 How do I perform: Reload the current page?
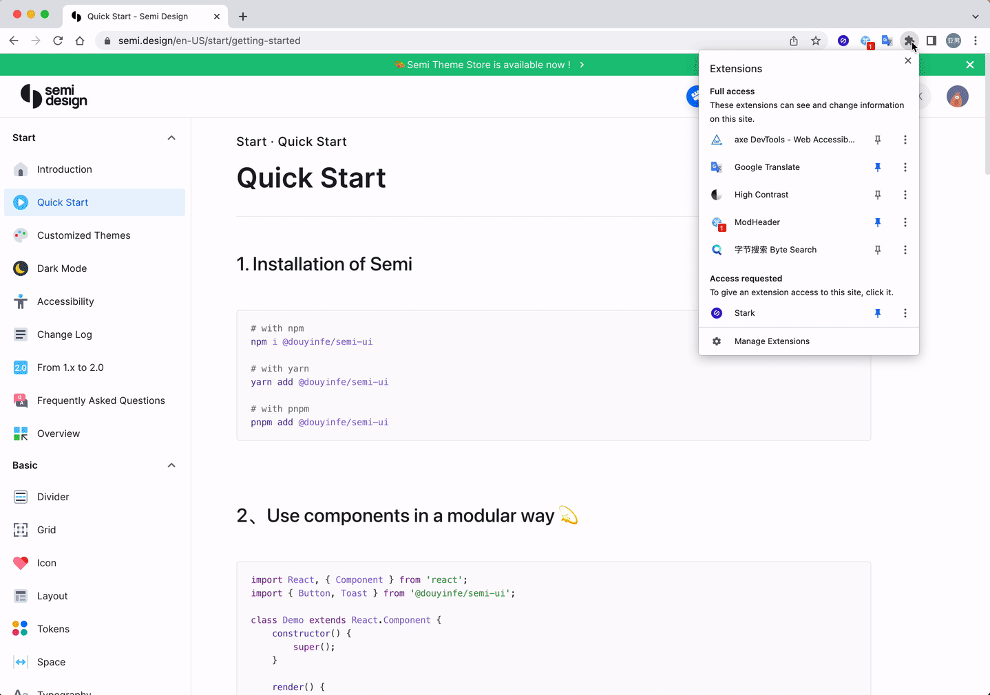(58, 41)
